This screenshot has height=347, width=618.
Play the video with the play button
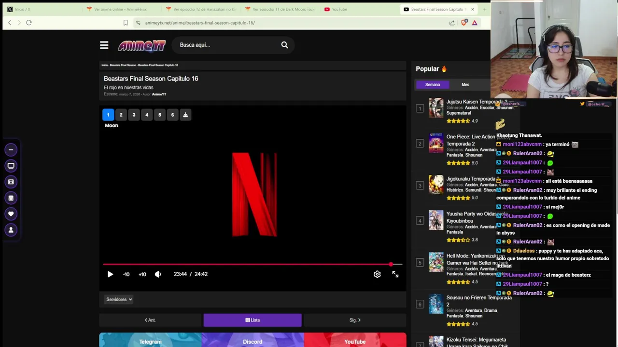pos(110,274)
